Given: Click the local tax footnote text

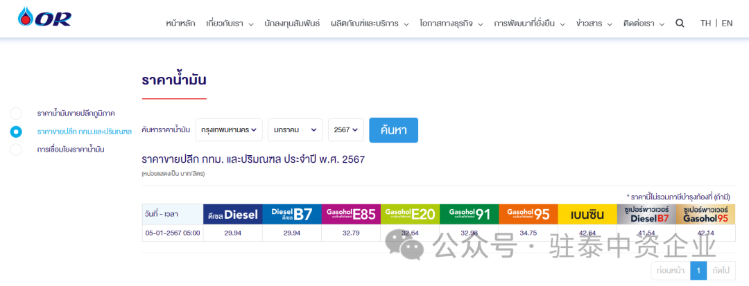Looking at the screenshot, I should (x=678, y=197).
